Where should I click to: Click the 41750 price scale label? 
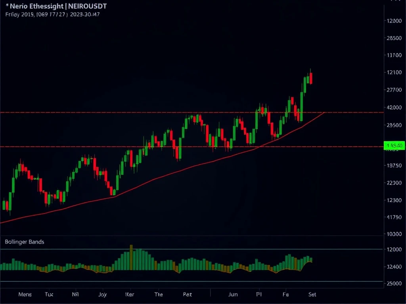click(394, 217)
